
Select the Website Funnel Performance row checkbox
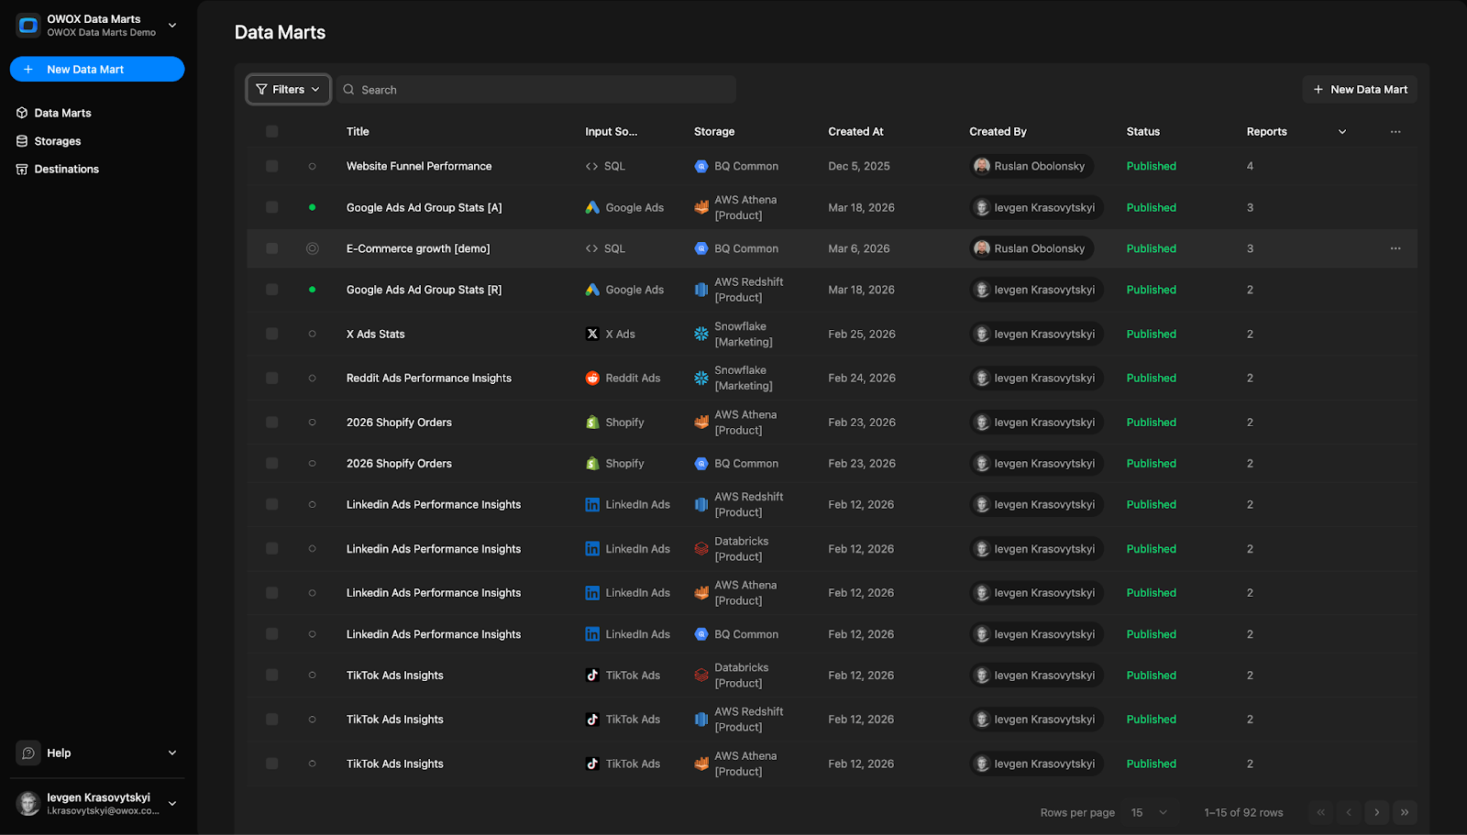(271, 166)
